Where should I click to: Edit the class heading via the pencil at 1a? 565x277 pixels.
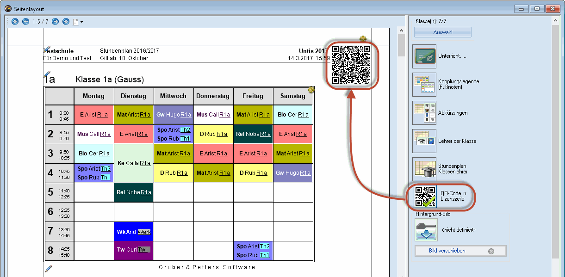tap(47, 74)
